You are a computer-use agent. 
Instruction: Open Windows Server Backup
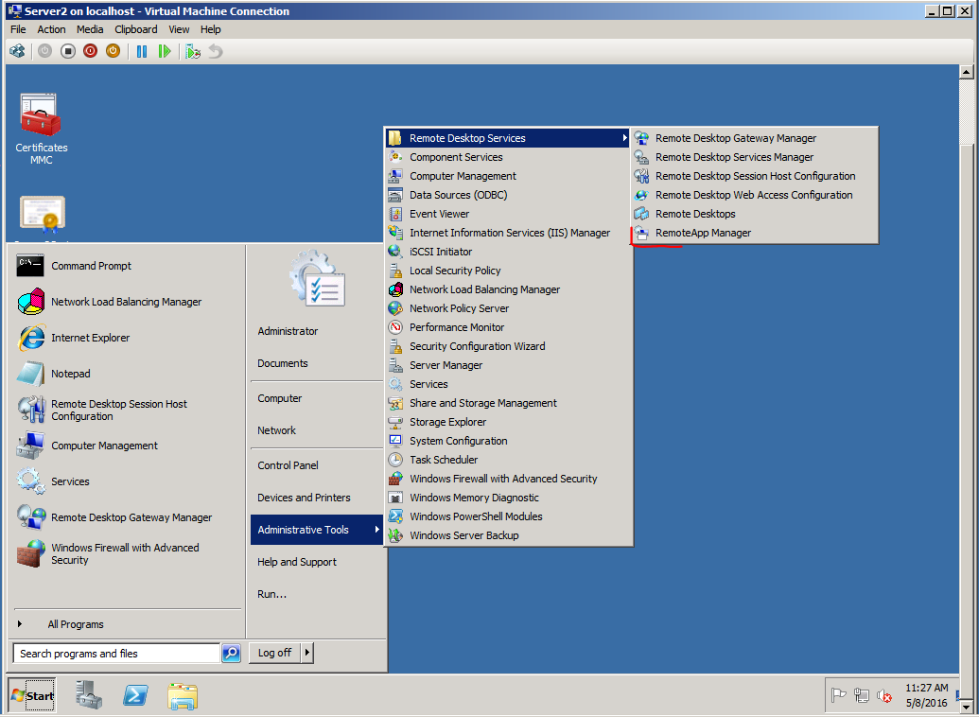pyautogui.click(x=508, y=535)
